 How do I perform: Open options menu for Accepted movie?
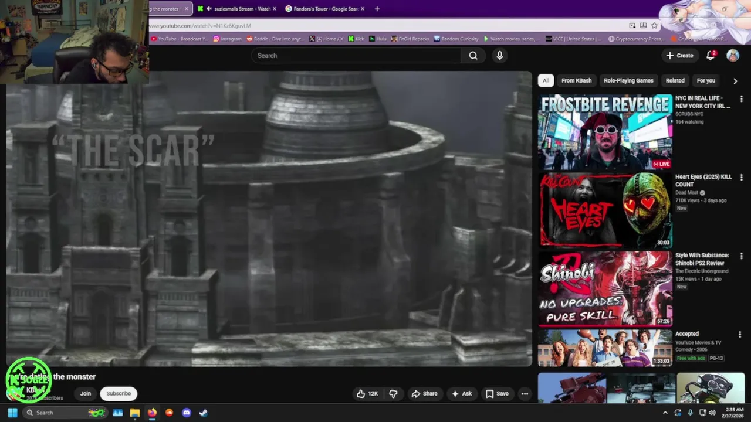coord(740,335)
